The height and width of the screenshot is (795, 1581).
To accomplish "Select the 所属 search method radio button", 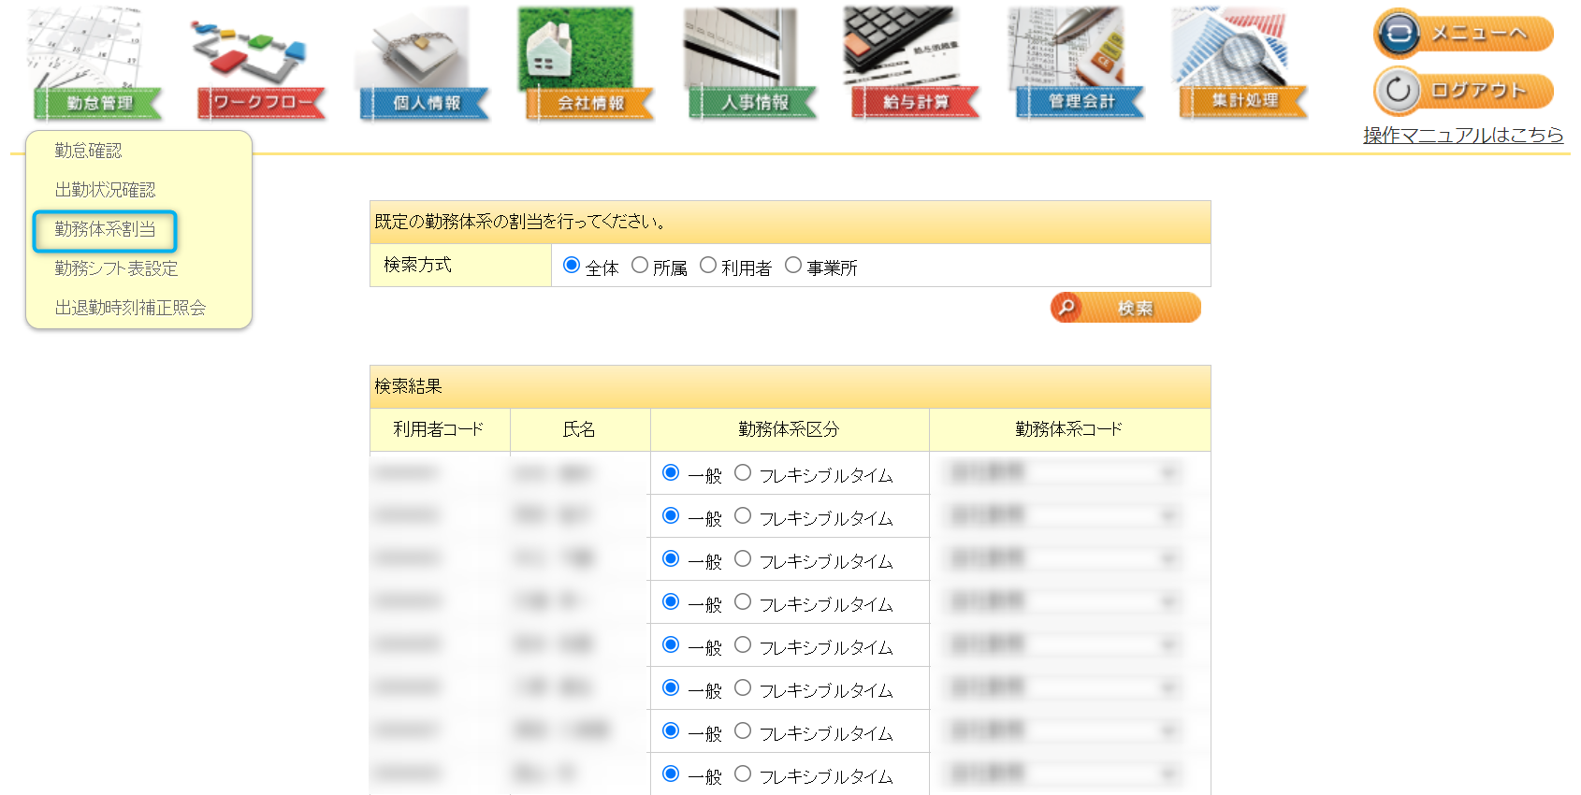I will [x=640, y=266].
